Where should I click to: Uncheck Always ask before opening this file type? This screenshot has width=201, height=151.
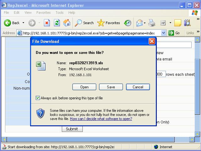tap(38, 98)
